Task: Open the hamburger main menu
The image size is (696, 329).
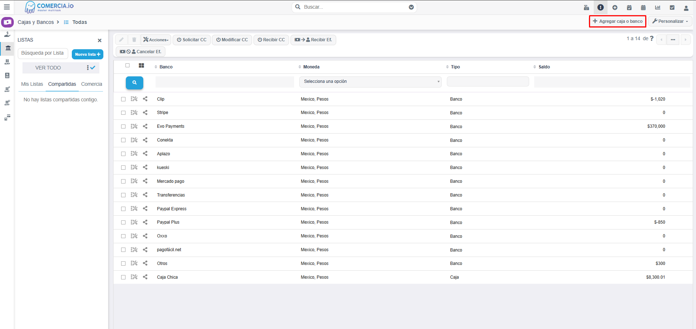Action: 7,7
